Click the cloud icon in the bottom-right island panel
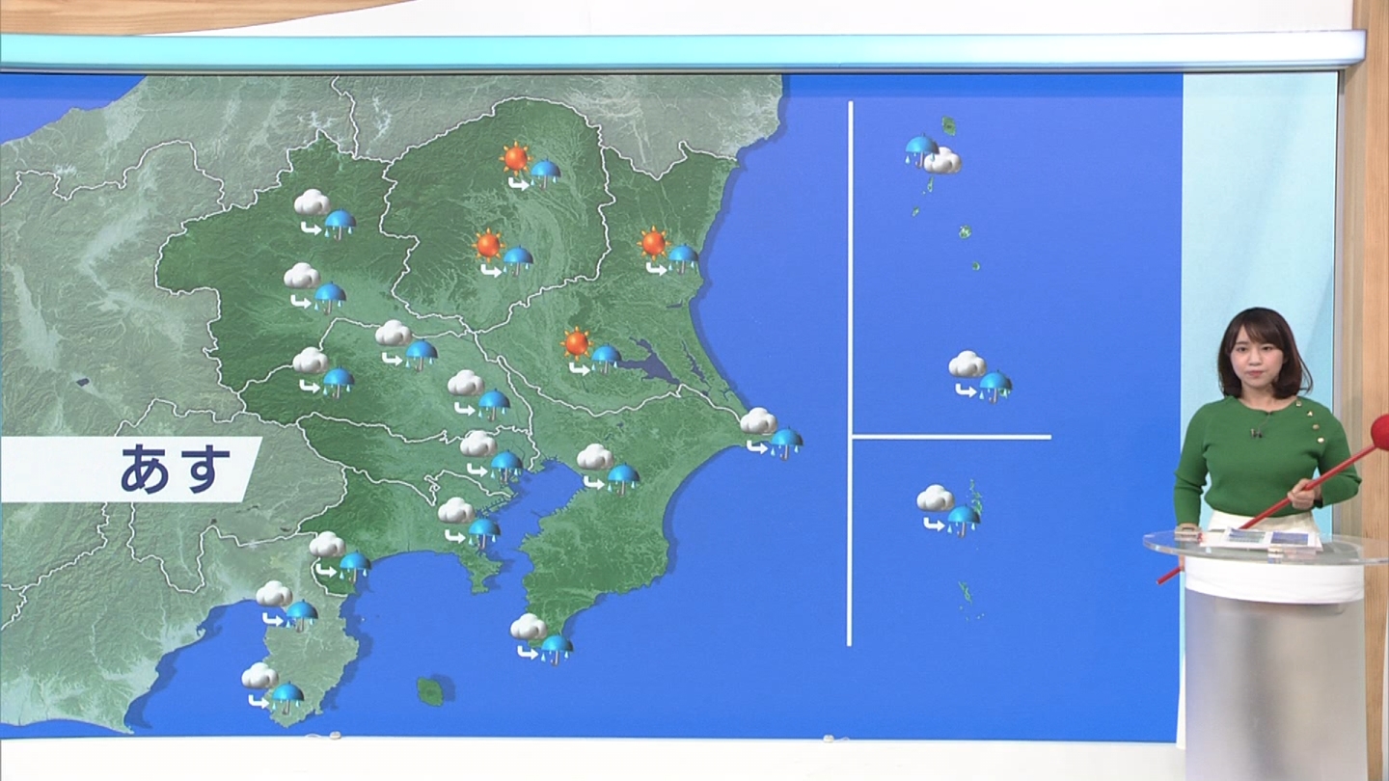Screen dimensions: 1389x781 935,498
